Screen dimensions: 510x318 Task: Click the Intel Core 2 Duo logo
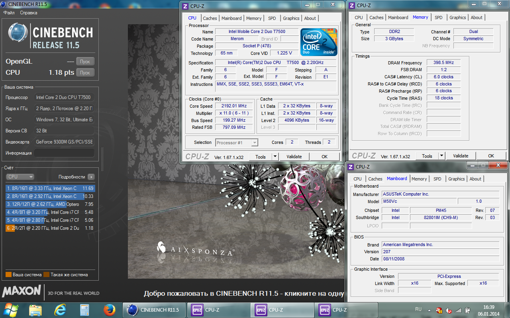tap(319, 42)
